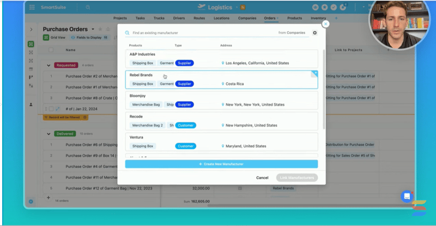The image size is (436, 226).
Task: Switch to the Tasks tab
Action: [140, 18]
